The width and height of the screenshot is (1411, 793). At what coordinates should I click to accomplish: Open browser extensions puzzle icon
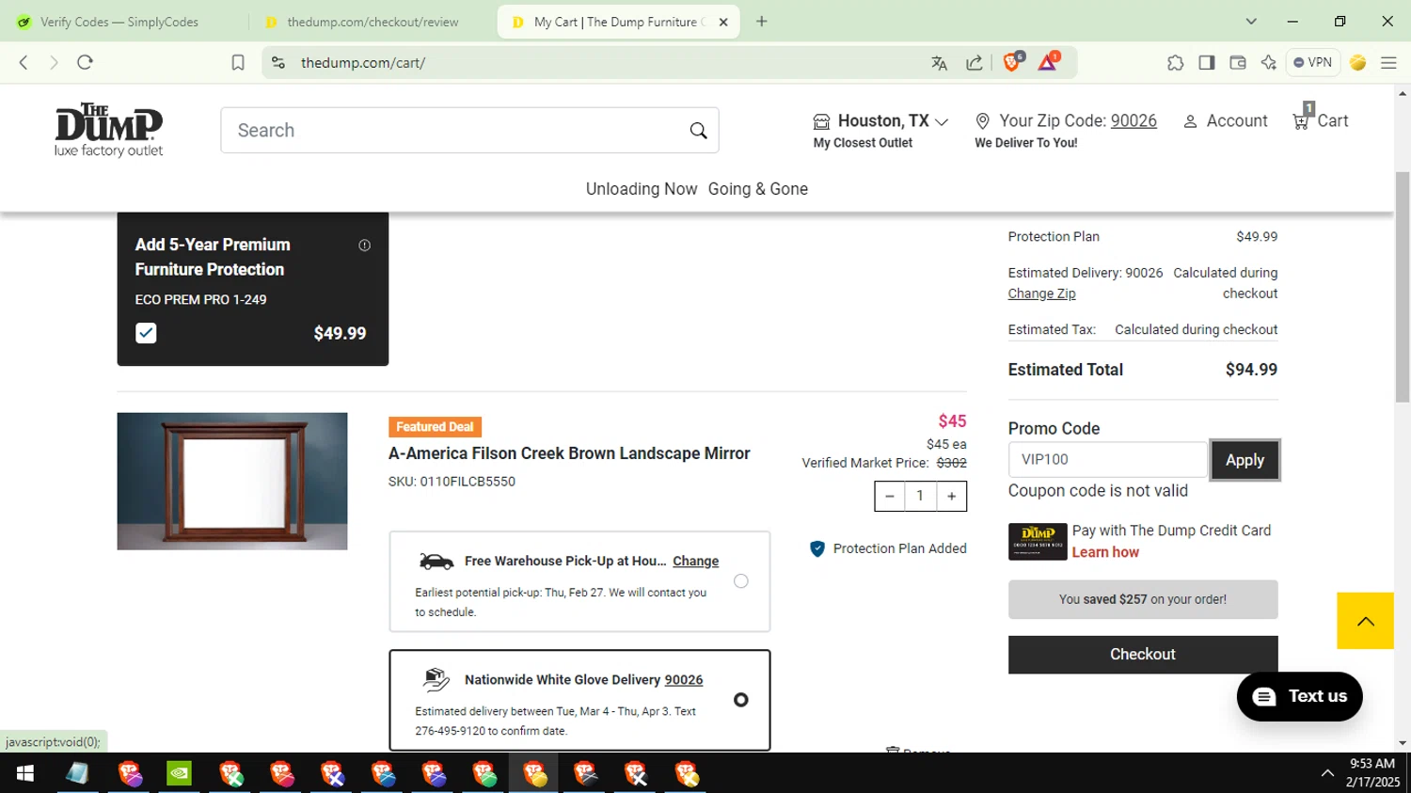pos(1175,62)
